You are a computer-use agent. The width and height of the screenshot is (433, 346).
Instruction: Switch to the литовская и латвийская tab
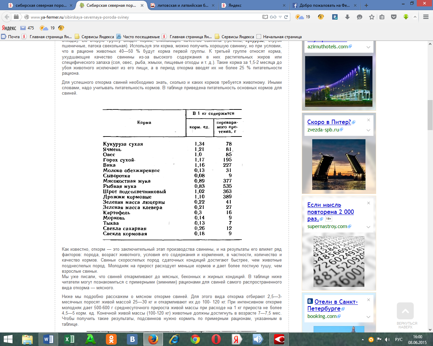[182, 5]
